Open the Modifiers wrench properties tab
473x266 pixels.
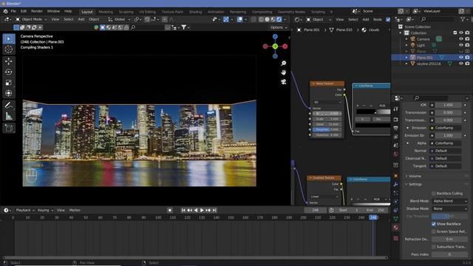396,184
